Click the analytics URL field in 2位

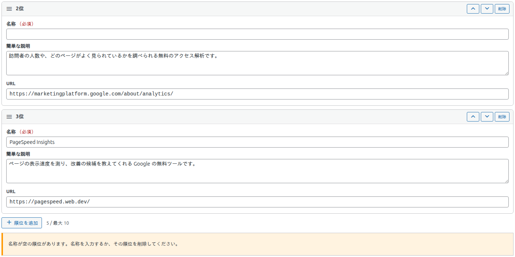pos(257,94)
